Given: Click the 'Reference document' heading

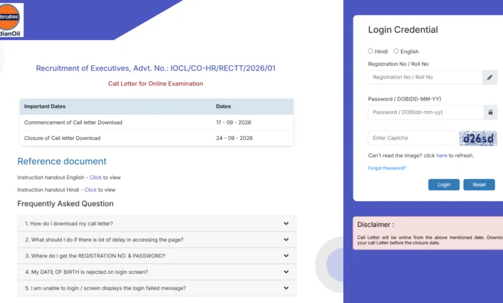Looking at the screenshot, I should 62,161.
